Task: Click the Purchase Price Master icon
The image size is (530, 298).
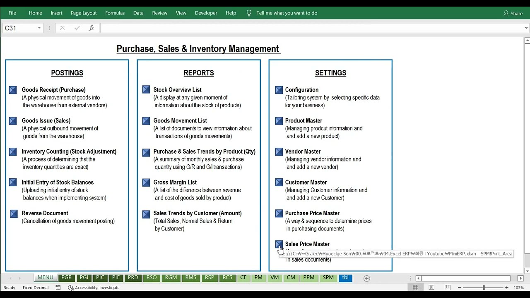Action: click(x=279, y=214)
